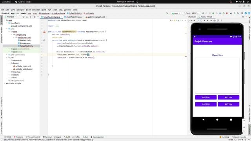The height and width of the screenshot is (141, 251).
Task: Click emulator toolbar snapshots icon
Action: [x=218, y=20]
